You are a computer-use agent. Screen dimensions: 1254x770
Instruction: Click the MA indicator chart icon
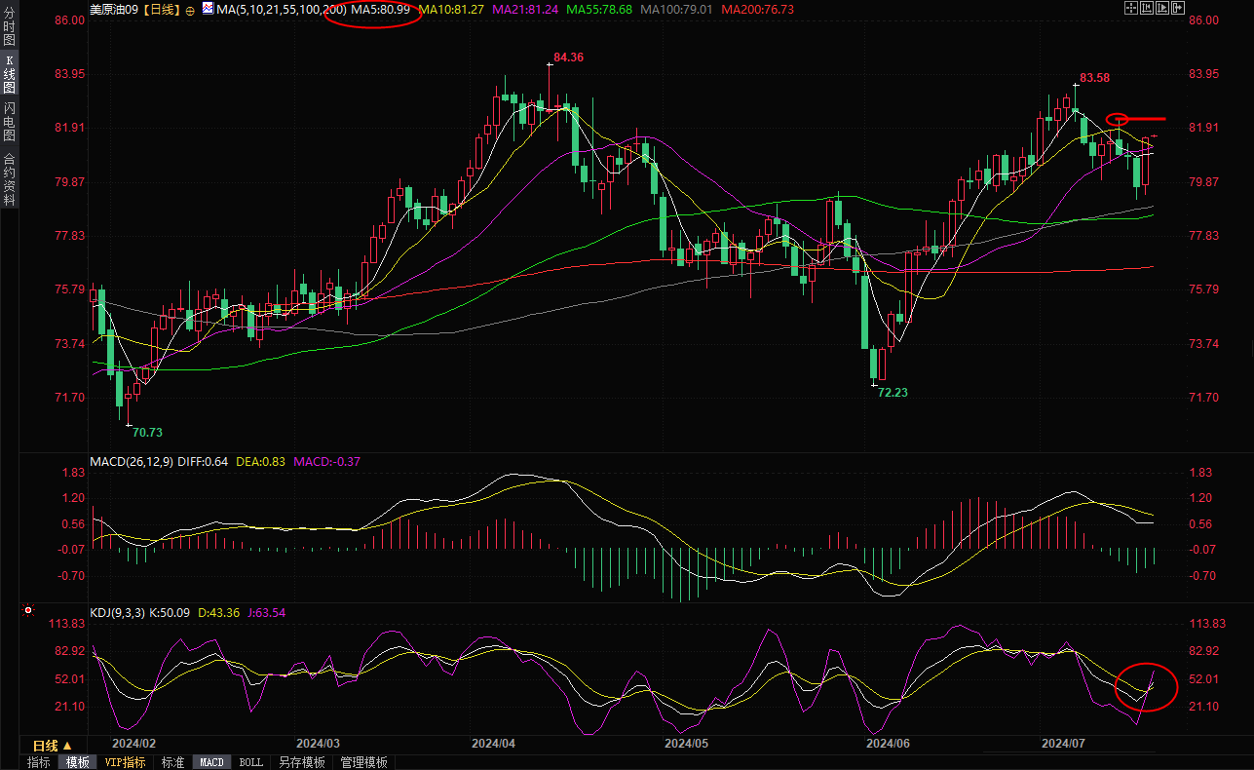[207, 9]
